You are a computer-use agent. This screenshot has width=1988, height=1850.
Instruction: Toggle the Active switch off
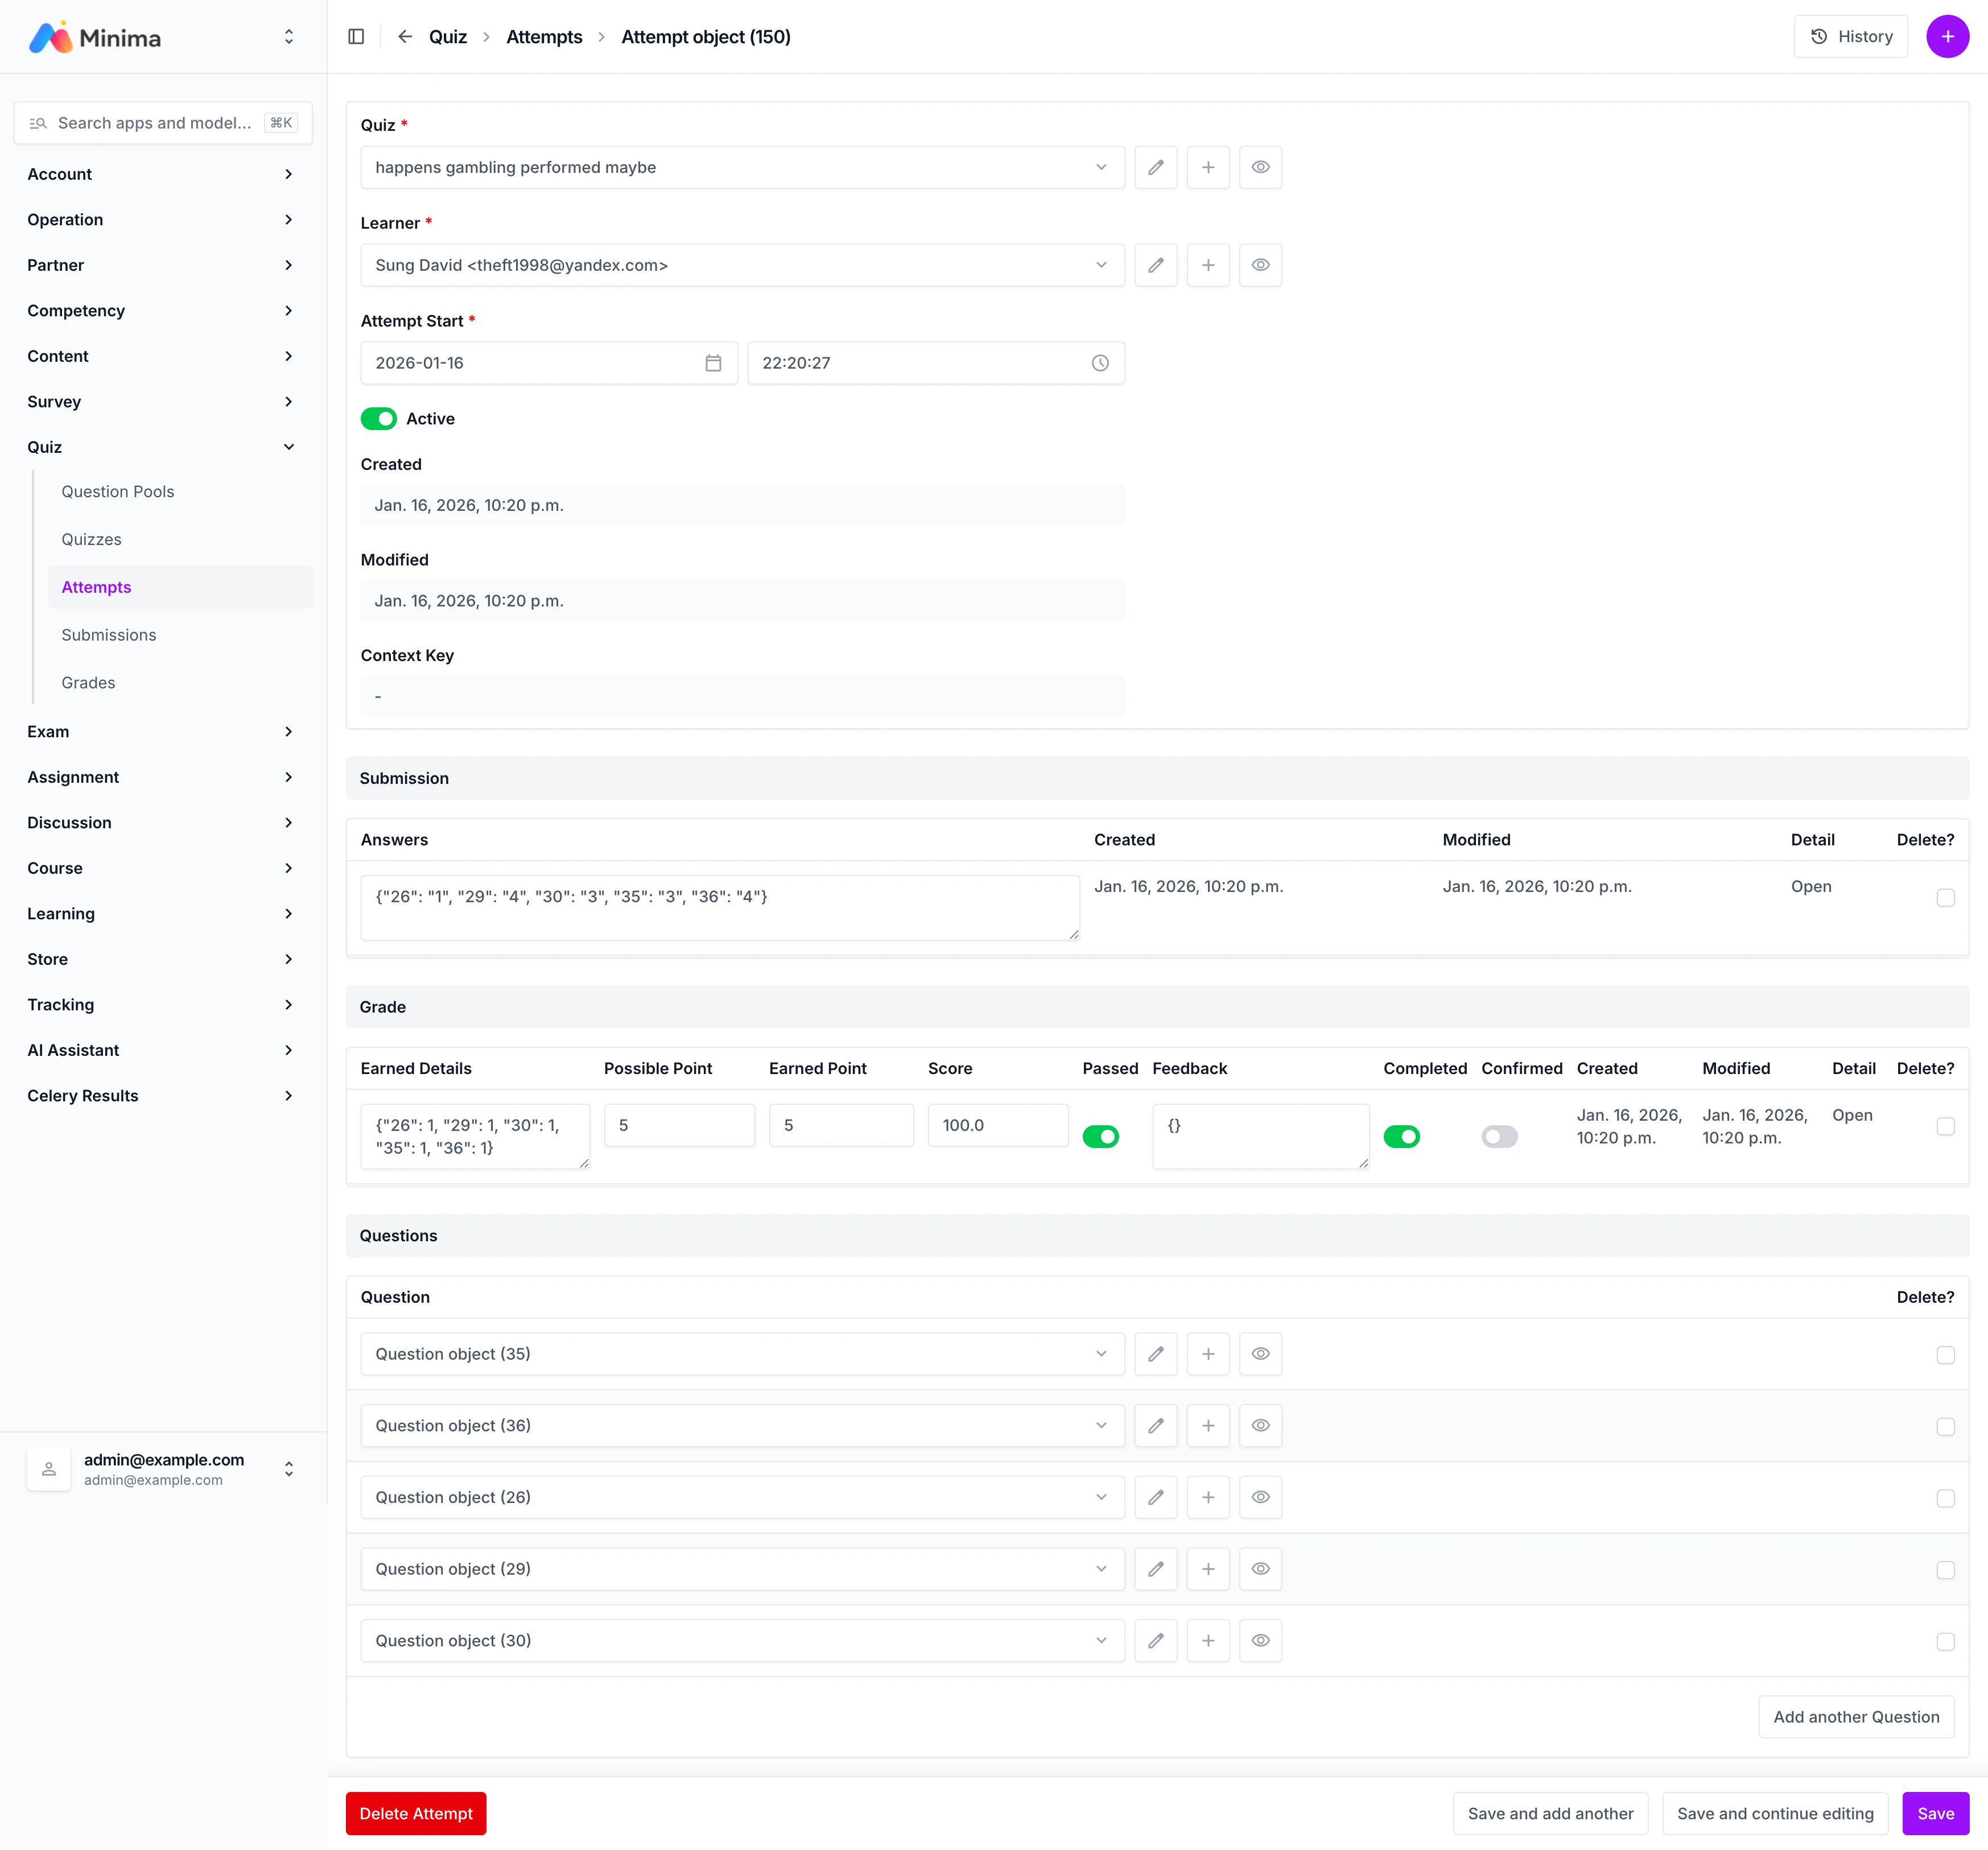(x=379, y=419)
